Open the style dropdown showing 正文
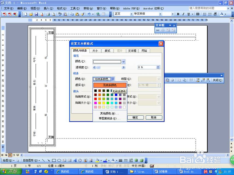This screenshot has height=175, width=234. tap(131, 14)
